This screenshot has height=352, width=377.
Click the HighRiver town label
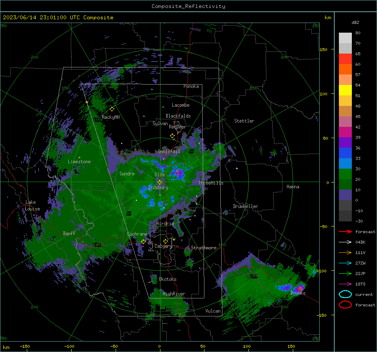click(174, 294)
